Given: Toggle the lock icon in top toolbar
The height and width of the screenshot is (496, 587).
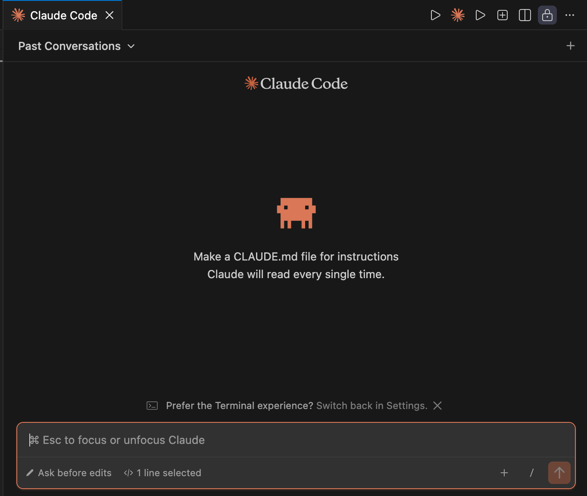Looking at the screenshot, I should [x=547, y=15].
